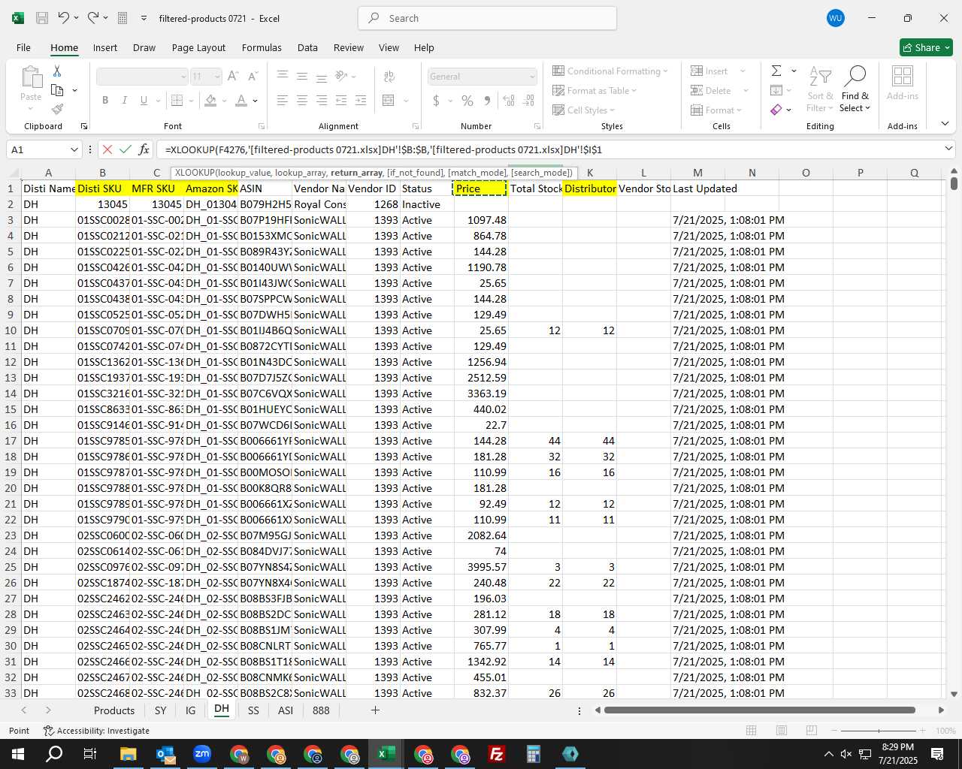The height and width of the screenshot is (769, 962).
Task: Click the Search box in title bar
Action: [487, 18]
